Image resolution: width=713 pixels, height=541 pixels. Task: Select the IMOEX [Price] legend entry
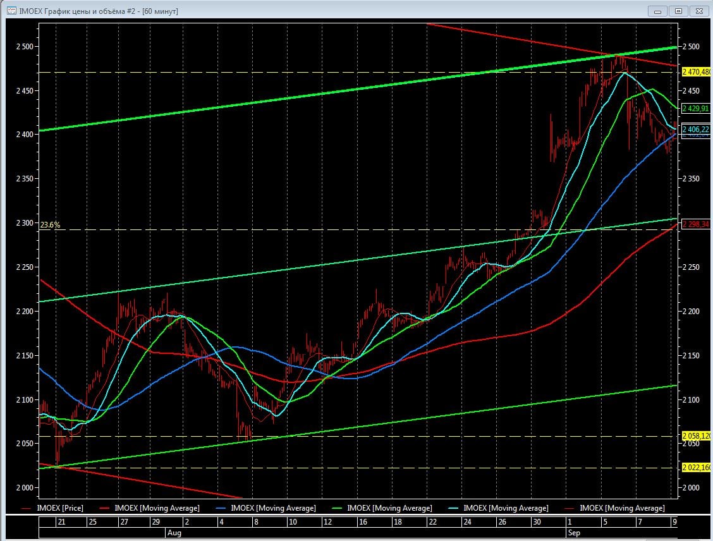(60, 508)
